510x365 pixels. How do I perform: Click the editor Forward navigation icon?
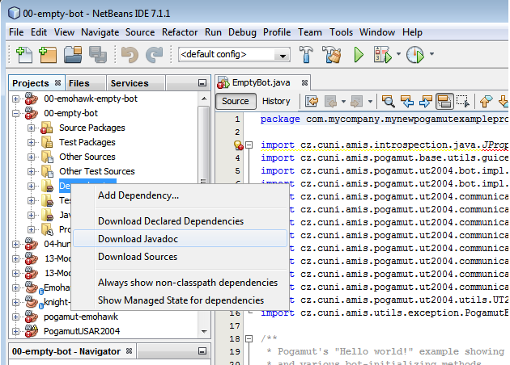click(356, 101)
